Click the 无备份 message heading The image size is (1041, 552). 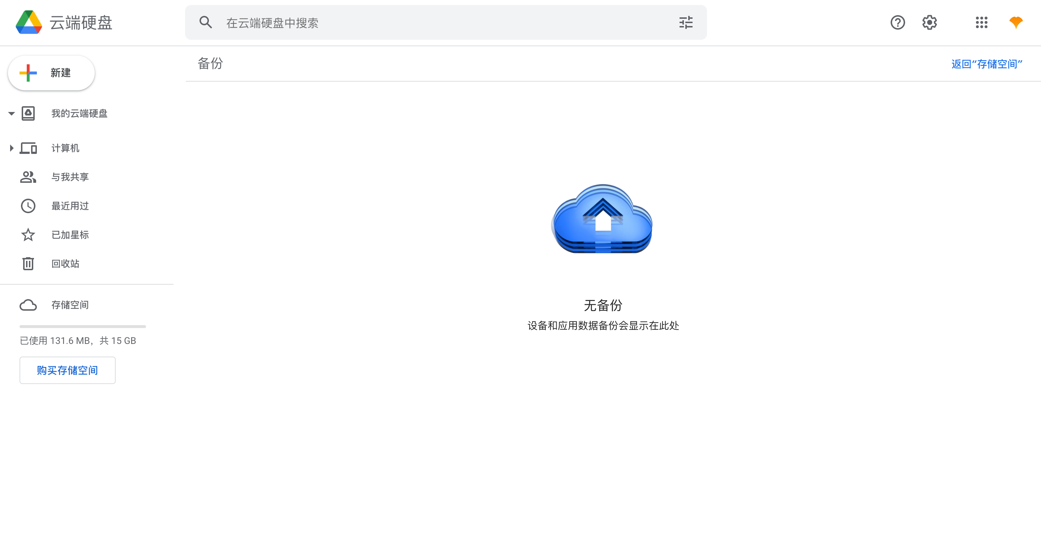pyautogui.click(x=603, y=305)
